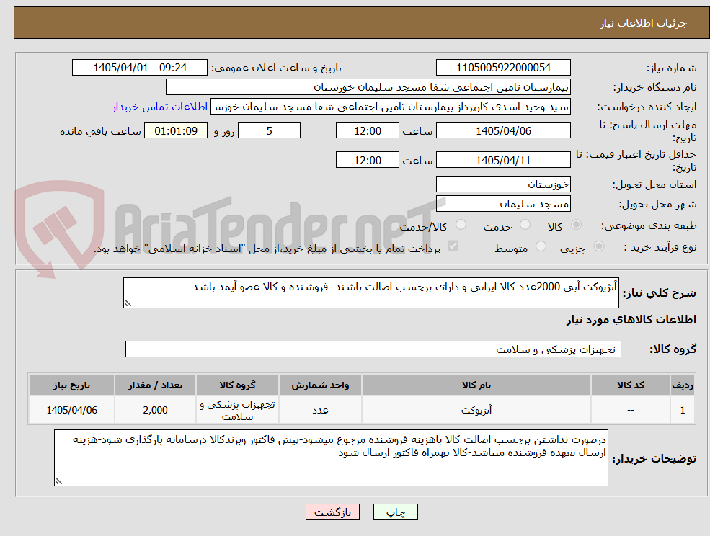Select the کالا radio button

pyautogui.click(x=577, y=225)
